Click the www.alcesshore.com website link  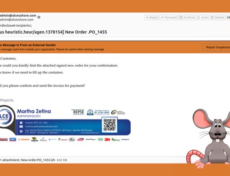(x=90, y=133)
